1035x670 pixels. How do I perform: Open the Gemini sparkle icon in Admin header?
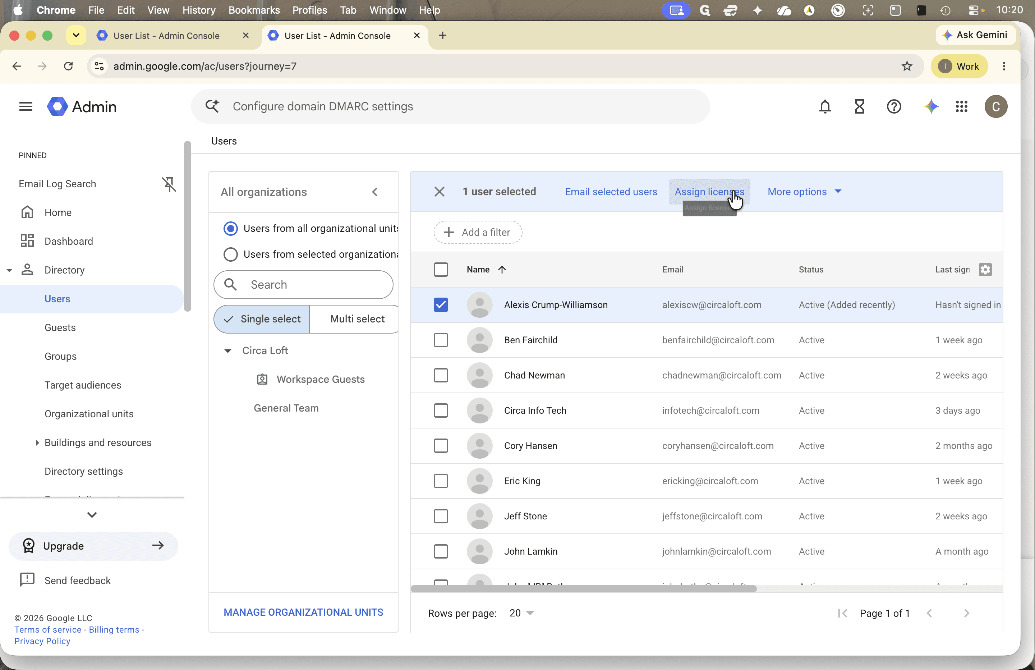(x=931, y=107)
